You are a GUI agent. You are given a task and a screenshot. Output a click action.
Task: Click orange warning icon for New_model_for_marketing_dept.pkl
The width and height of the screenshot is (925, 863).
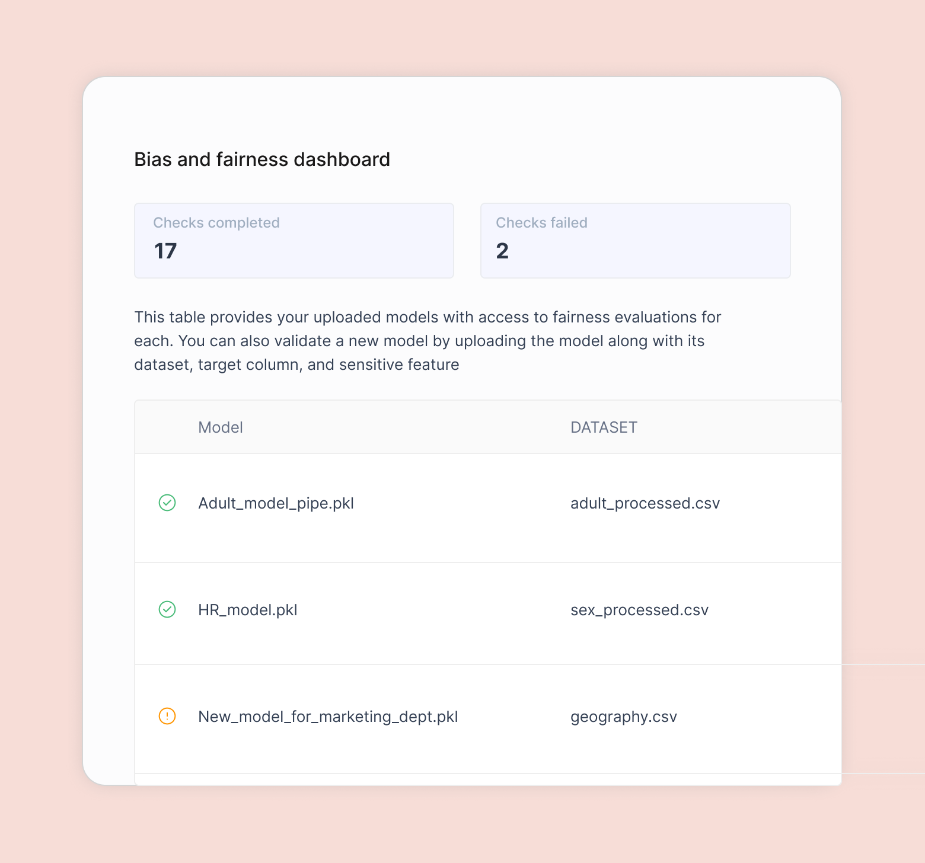[167, 716]
